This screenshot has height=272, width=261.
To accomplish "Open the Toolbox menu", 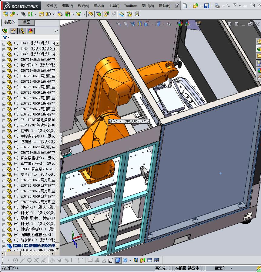I will pos(130,6).
